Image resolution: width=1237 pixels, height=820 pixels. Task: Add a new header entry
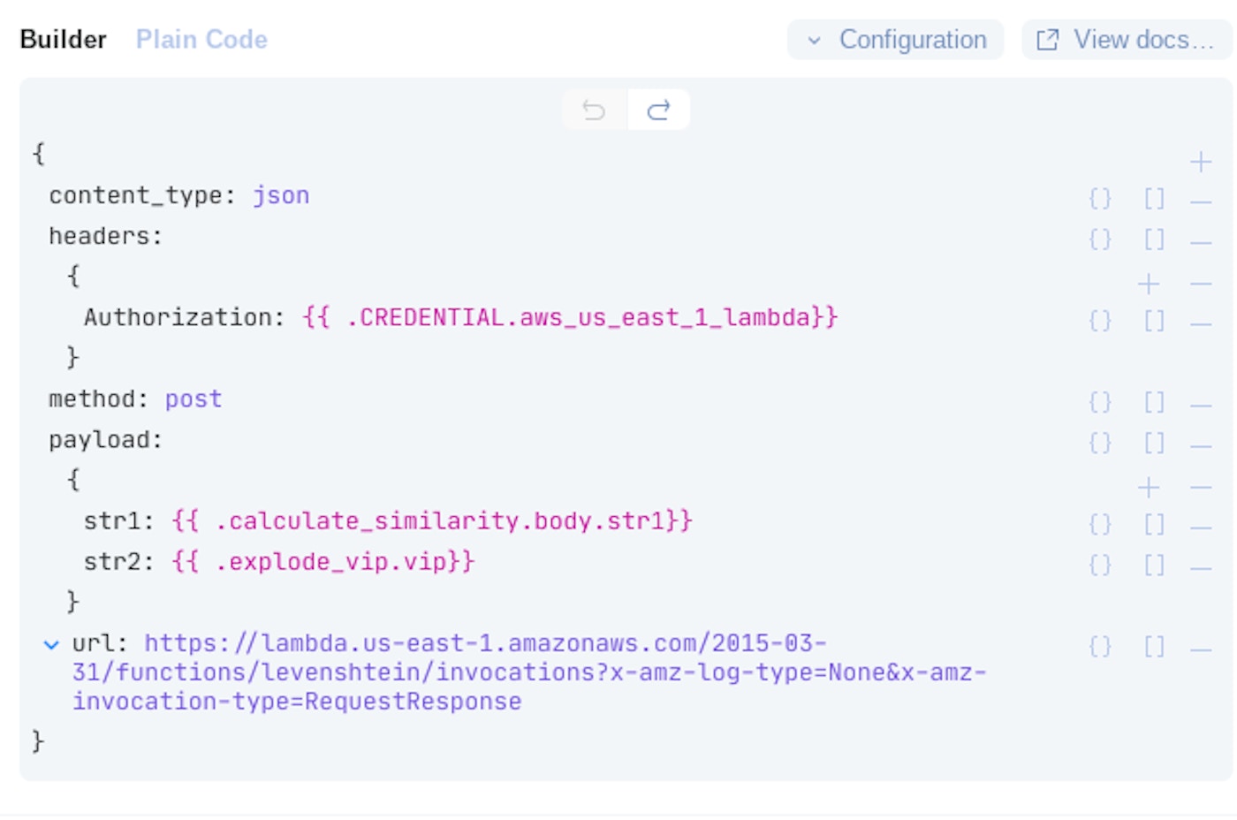pos(1148,284)
